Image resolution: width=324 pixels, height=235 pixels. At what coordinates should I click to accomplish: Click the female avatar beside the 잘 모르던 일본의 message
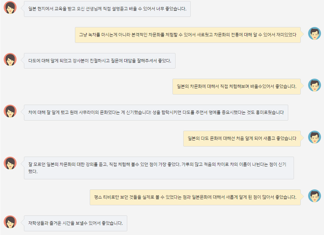(10, 163)
